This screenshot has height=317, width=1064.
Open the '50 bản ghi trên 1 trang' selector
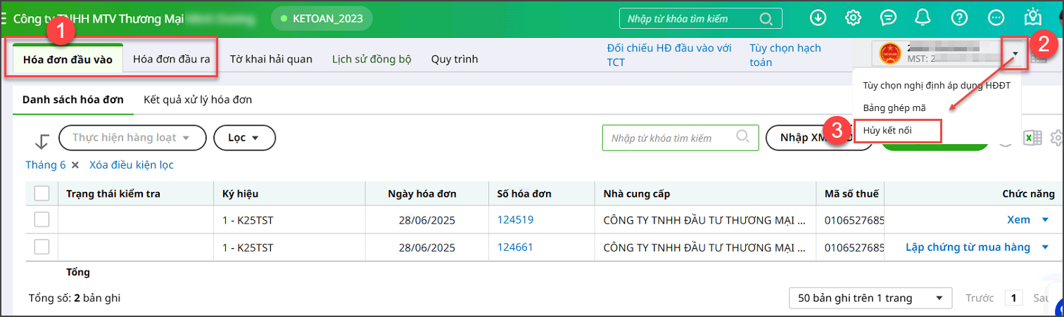click(x=870, y=298)
